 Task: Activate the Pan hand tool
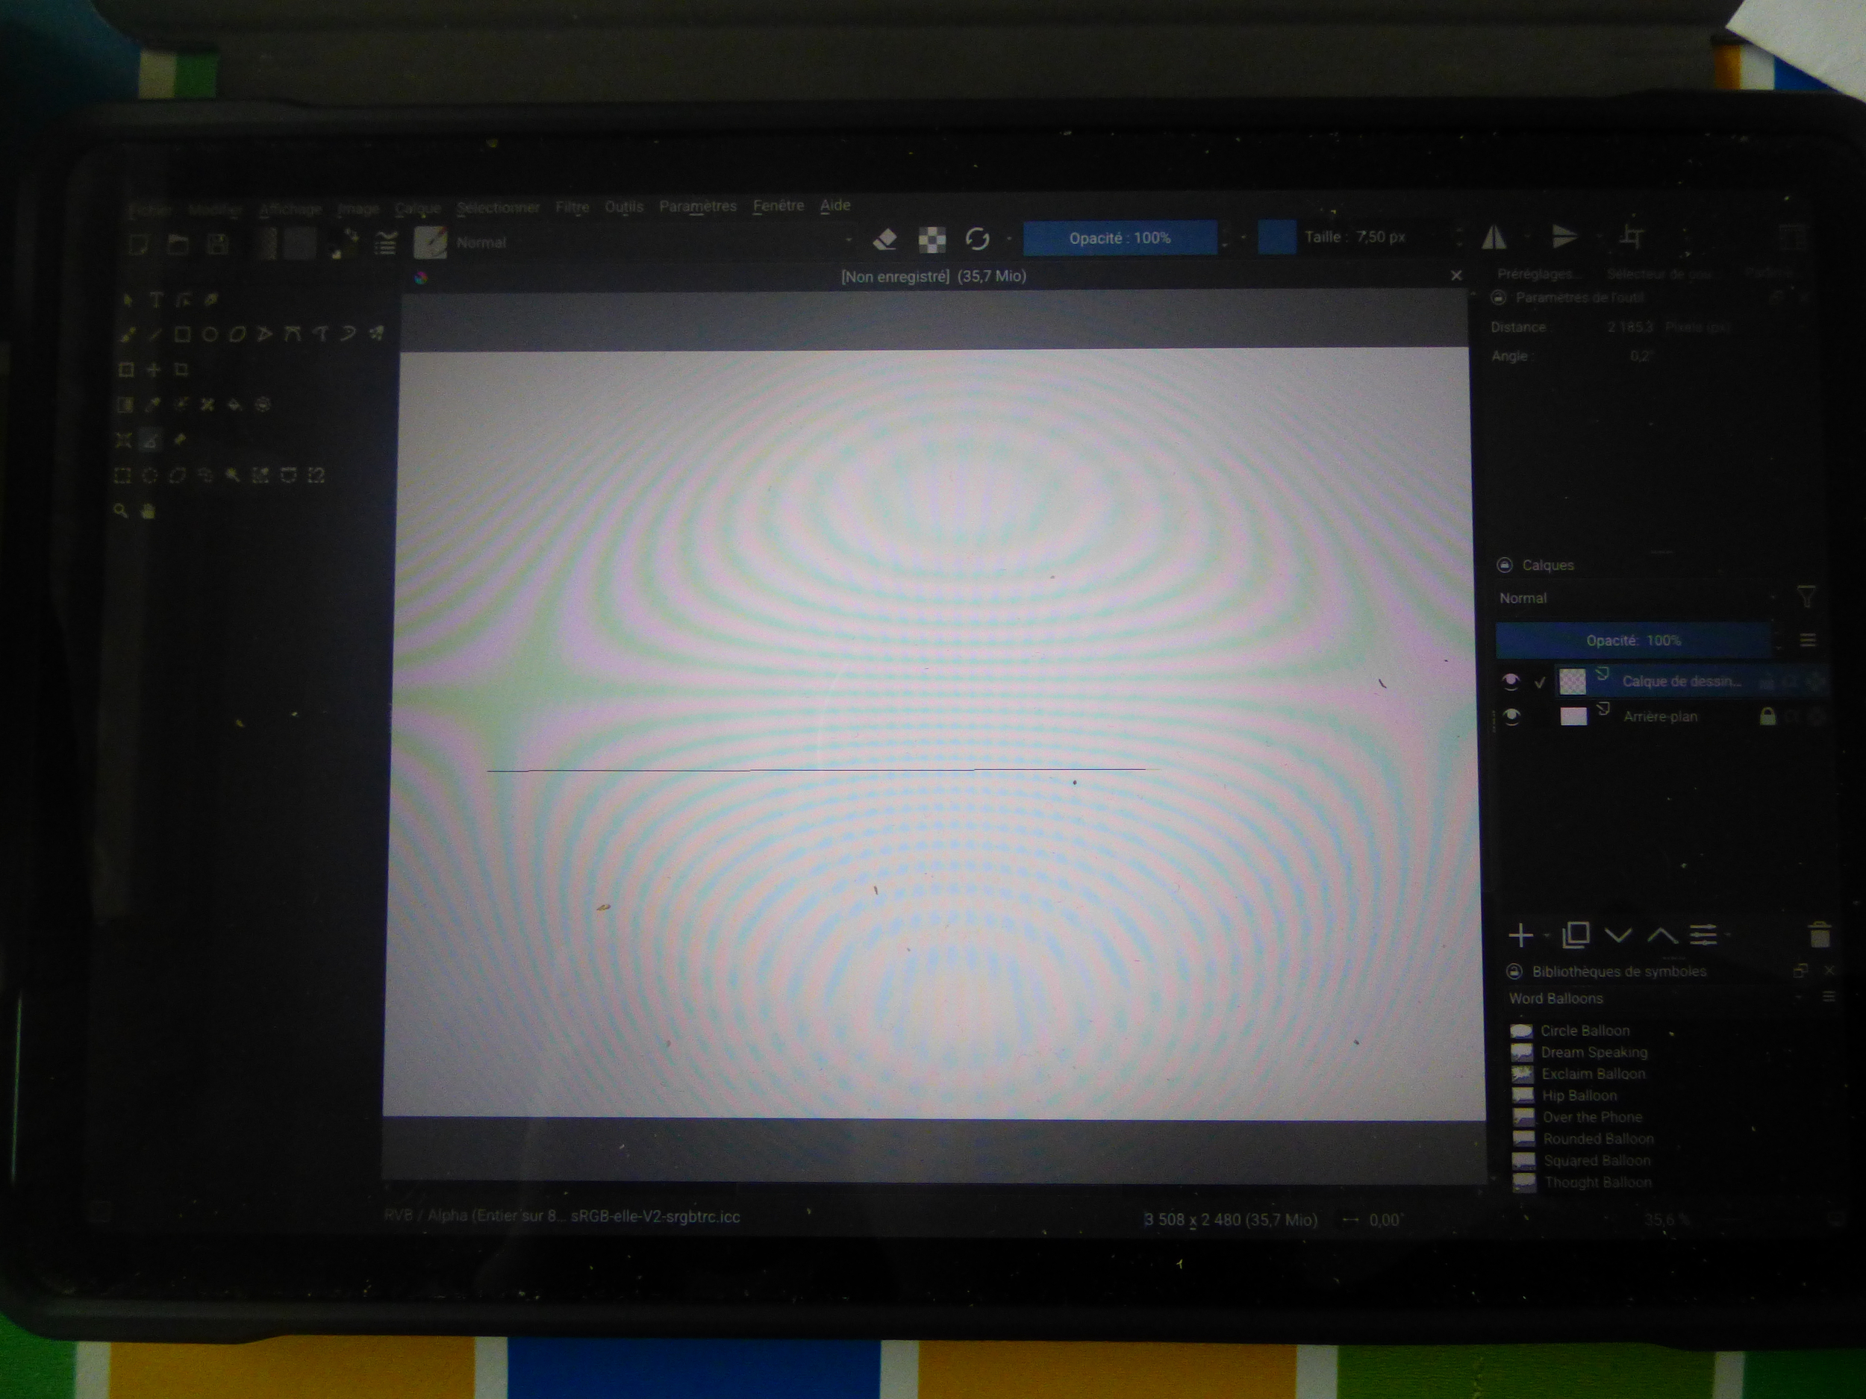[x=149, y=511]
